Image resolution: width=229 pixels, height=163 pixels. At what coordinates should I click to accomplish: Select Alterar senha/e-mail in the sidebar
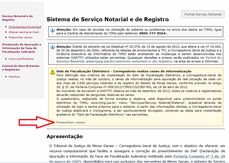pyautogui.click(x=24, y=32)
